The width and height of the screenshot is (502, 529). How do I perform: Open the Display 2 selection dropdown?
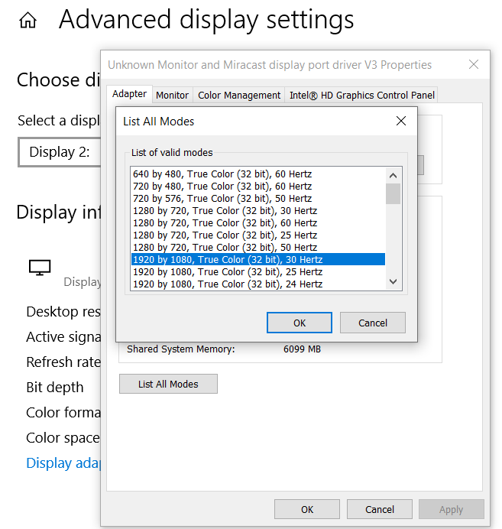tap(60, 152)
